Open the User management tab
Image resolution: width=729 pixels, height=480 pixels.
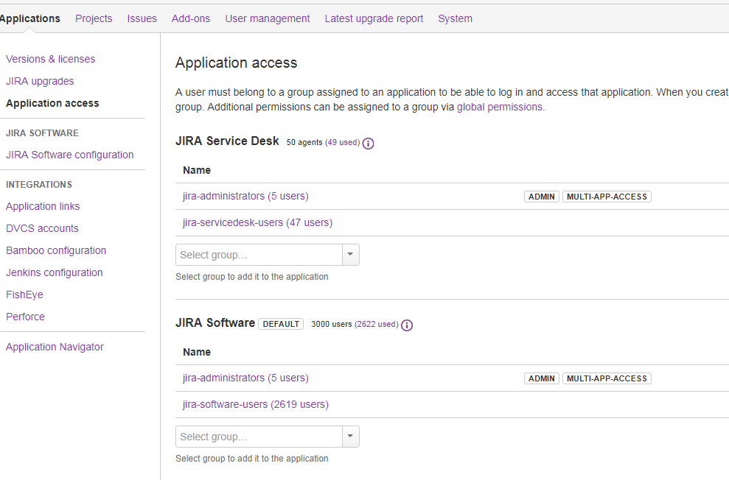[x=268, y=18]
